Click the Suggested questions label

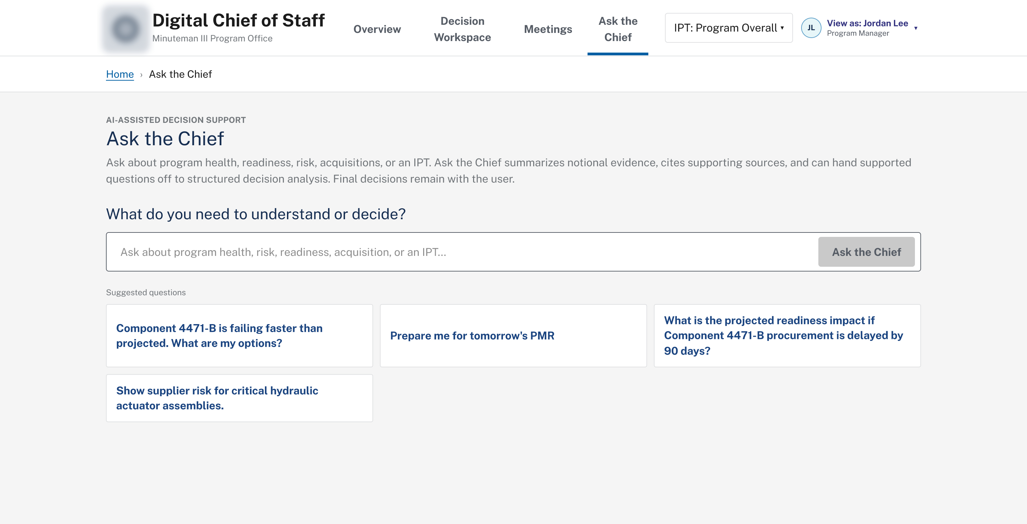[146, 292]
